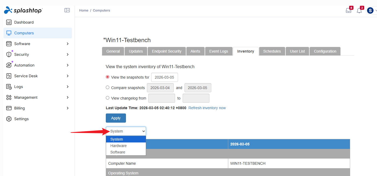Click compare end date 2026-03-05 field
Viewport: 377px width, 176px height.
pos(198,88)
